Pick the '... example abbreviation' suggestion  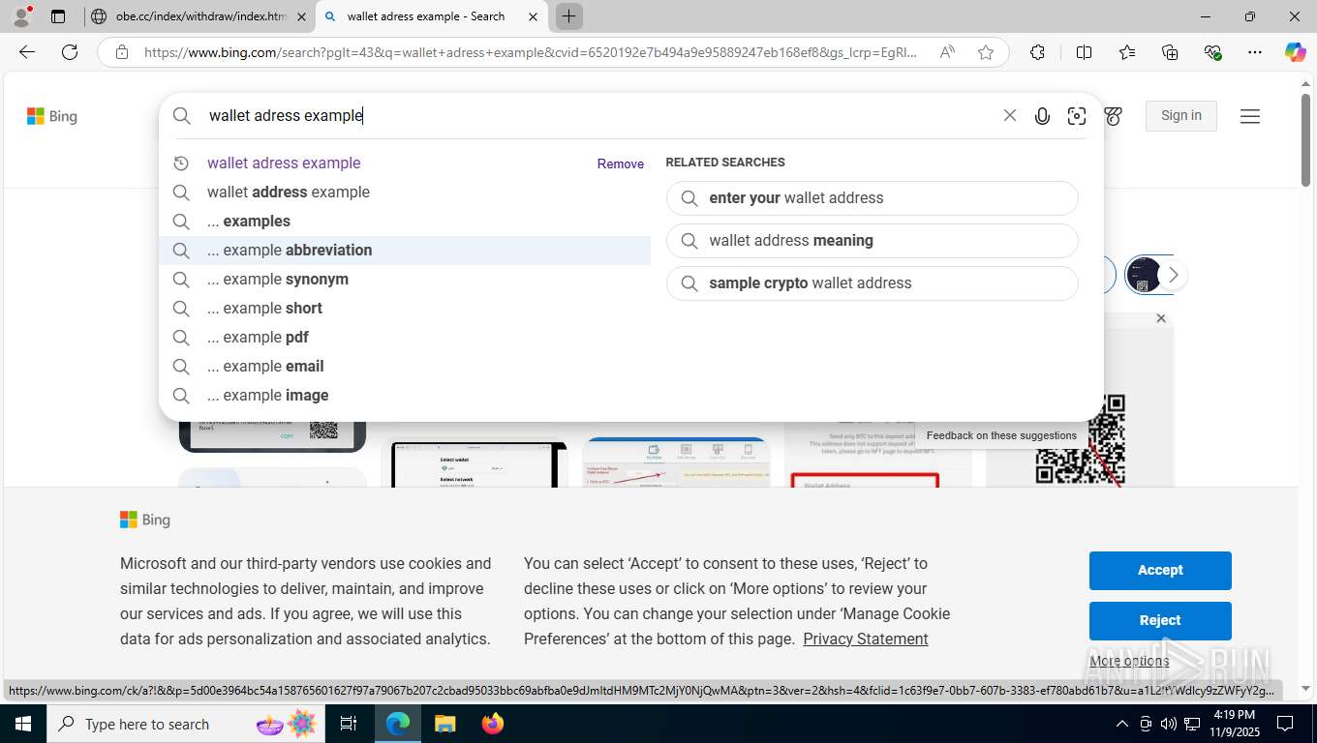[405, 251]
